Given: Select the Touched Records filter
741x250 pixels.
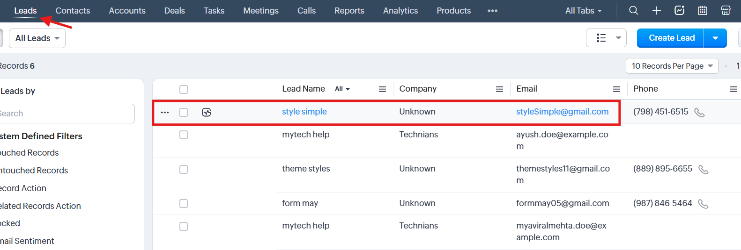Looking at the screenshot, I should click(30, 153).
